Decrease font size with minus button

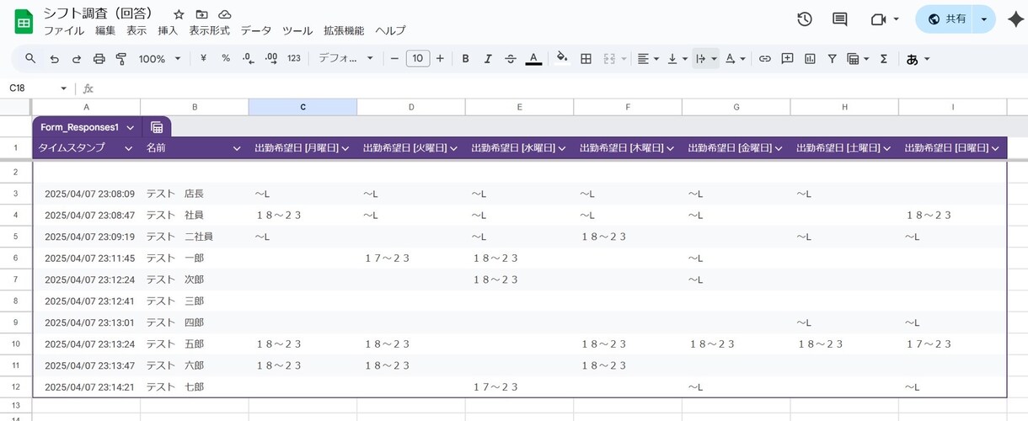coord(394,59)
